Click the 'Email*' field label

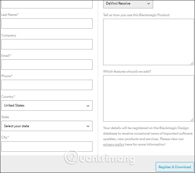[6, 56]
